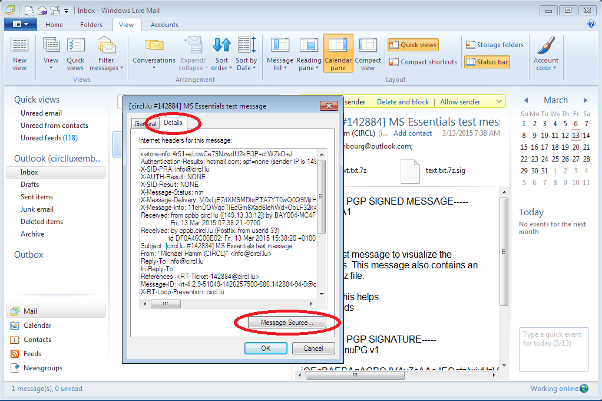Expand the Message list dropdown
The image size is (602, 401).
point(280,64)
